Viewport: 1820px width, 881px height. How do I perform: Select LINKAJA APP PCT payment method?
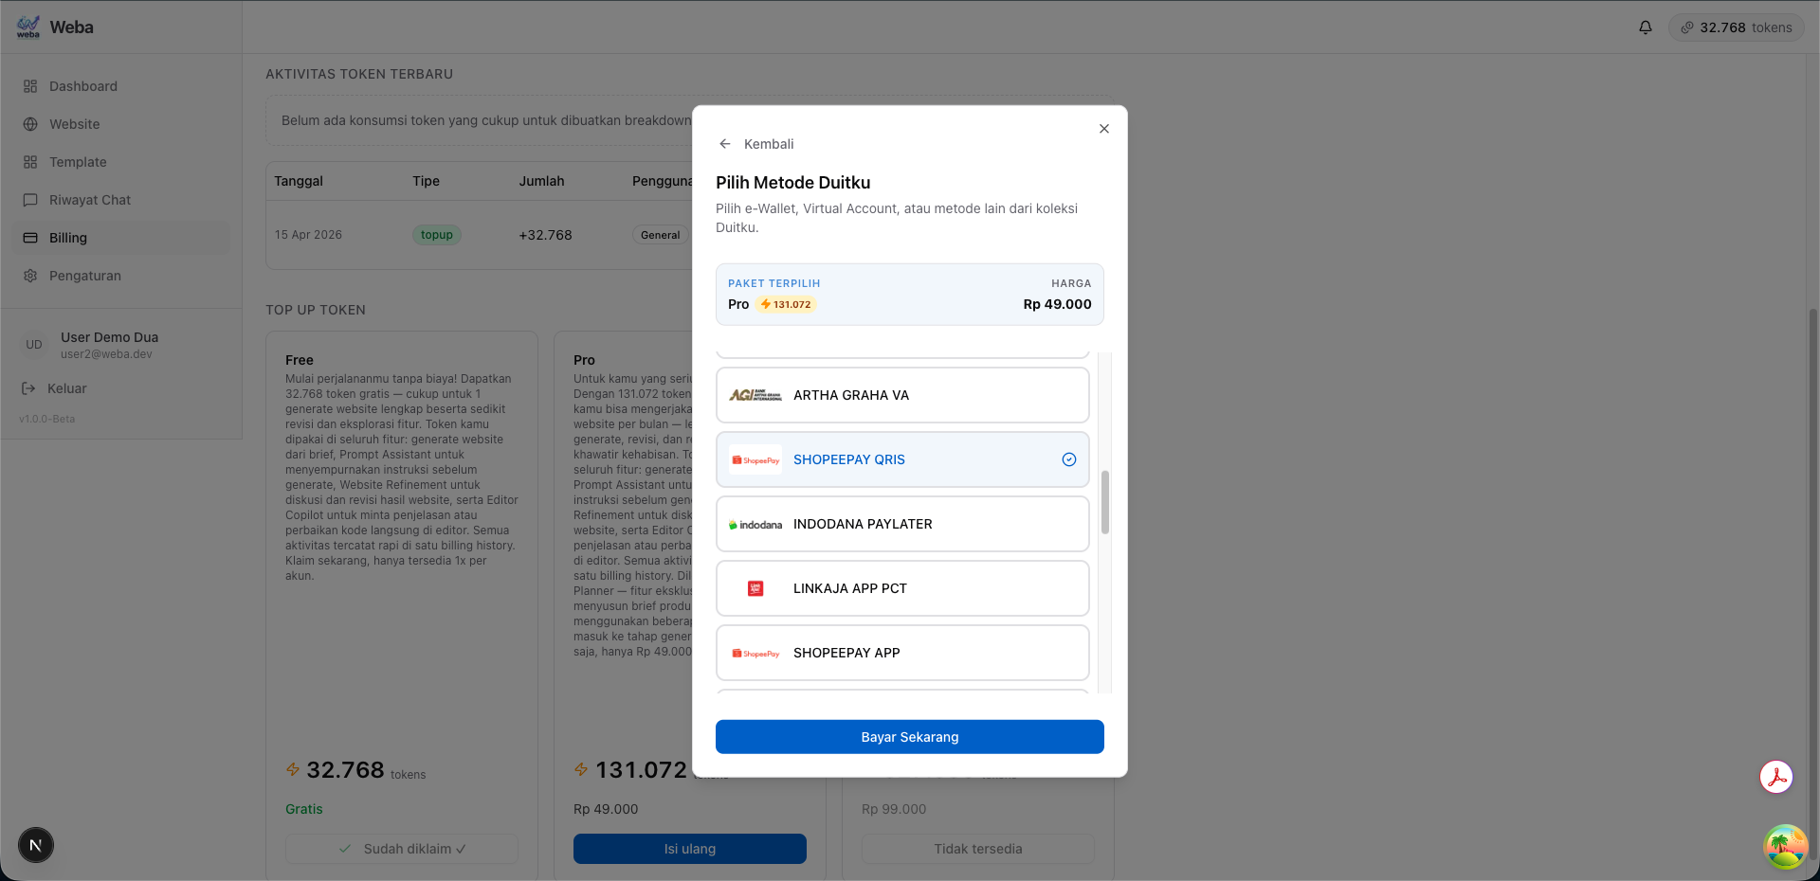[902, 588]
